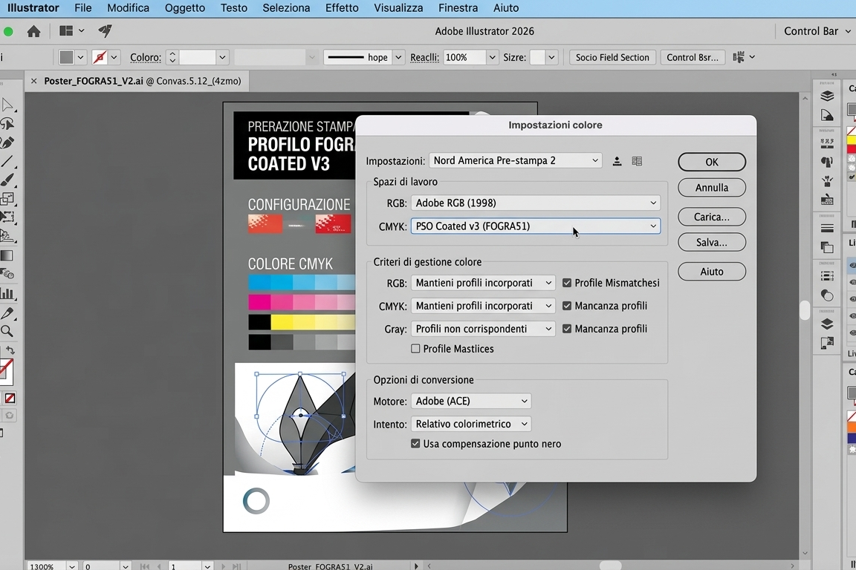The image size is (856, 570).
Task: Select the Zoom magnifier tool
Action: 7,332
